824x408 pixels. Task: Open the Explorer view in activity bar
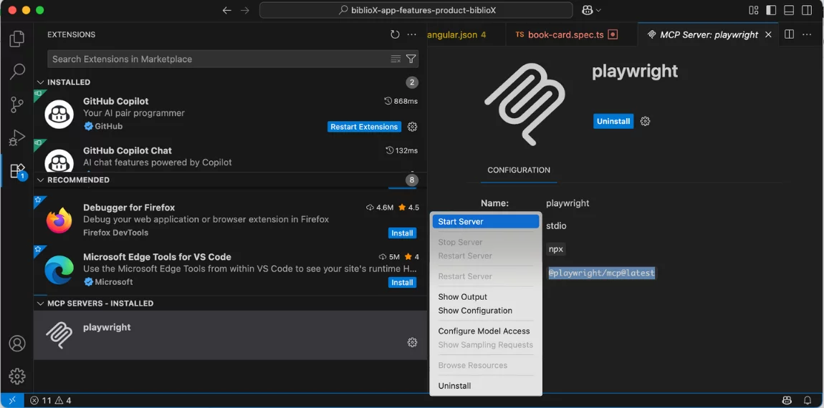pyautogui.click(x=17, y=39)
